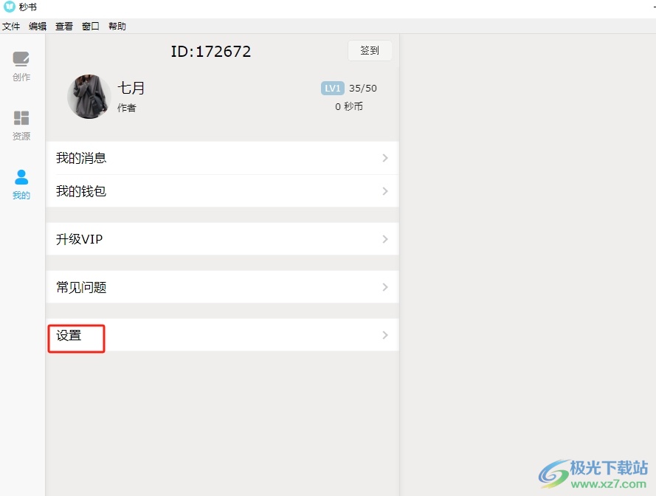Open 设置 settings entry

pyautogui.click(x=222, y=335)
